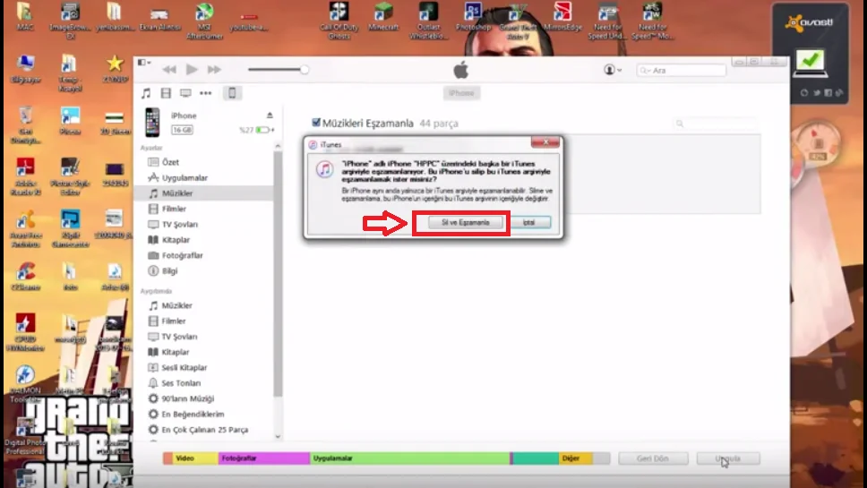The image size is (867, 488).
Task: Click Fotoğraflar segment in storage bar
Action: [263, 458]
